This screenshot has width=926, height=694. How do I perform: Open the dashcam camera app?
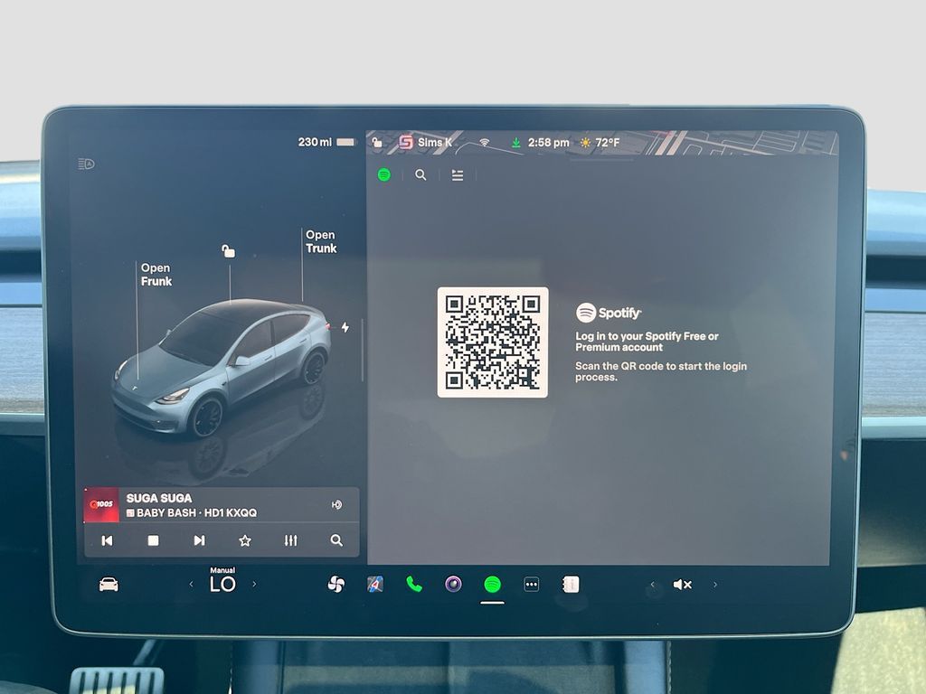[453, 585]
